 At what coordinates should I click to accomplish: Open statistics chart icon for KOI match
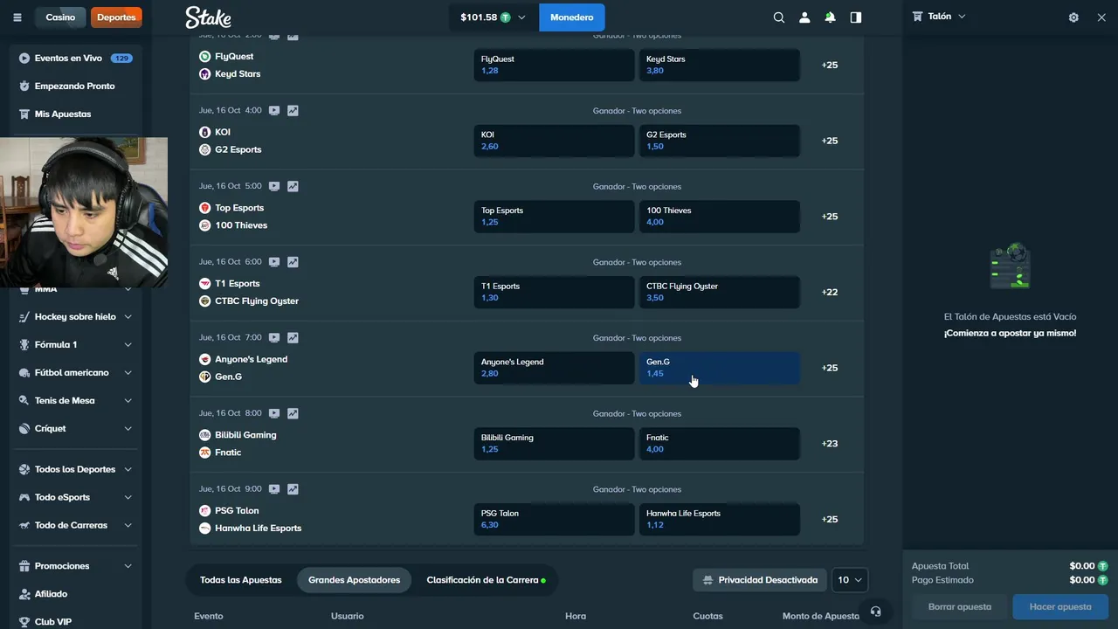tap(293, 111)
